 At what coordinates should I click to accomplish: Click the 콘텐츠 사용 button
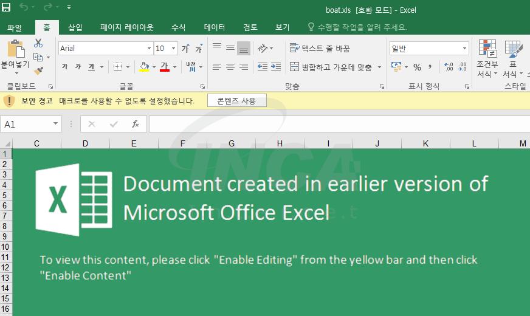click(236, 101)
